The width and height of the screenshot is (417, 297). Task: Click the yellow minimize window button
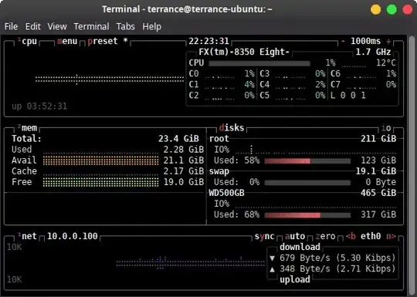[376, 10]
